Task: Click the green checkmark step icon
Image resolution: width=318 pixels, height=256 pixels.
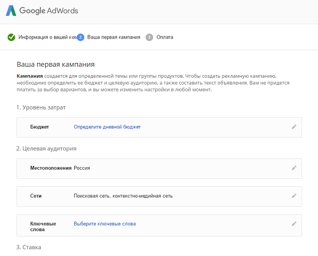Action: tap(11, 37)
